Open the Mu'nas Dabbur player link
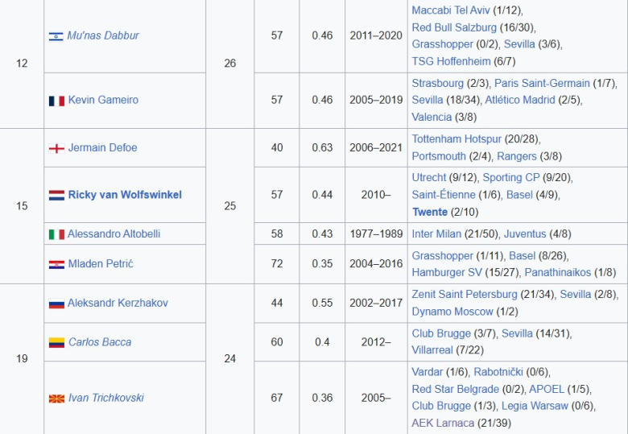 tap(103, 35)
